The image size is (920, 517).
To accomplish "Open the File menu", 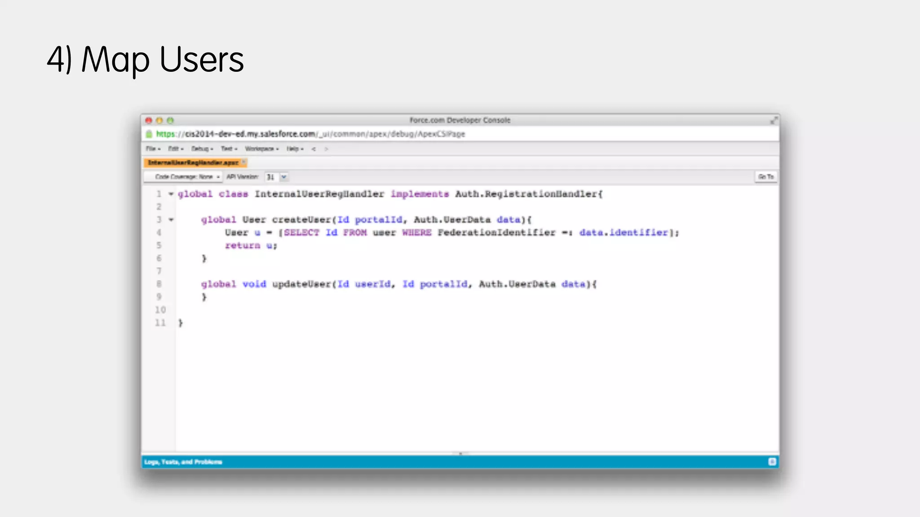I will pos(153,149).
